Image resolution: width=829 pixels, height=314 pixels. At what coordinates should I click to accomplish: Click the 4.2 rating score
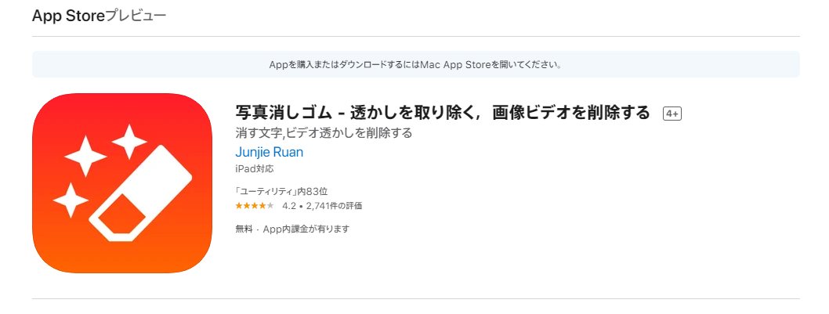click(288, 206)
